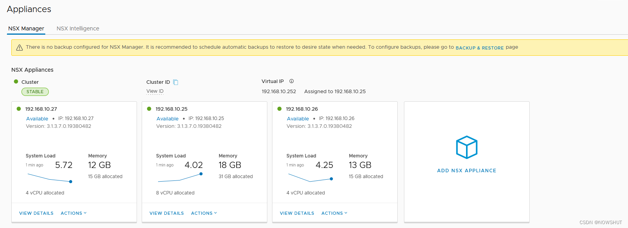Click the 'IP: 192.168.10.27' text
The width and height of the screenshot is (628, 228).
click(76, 118)
